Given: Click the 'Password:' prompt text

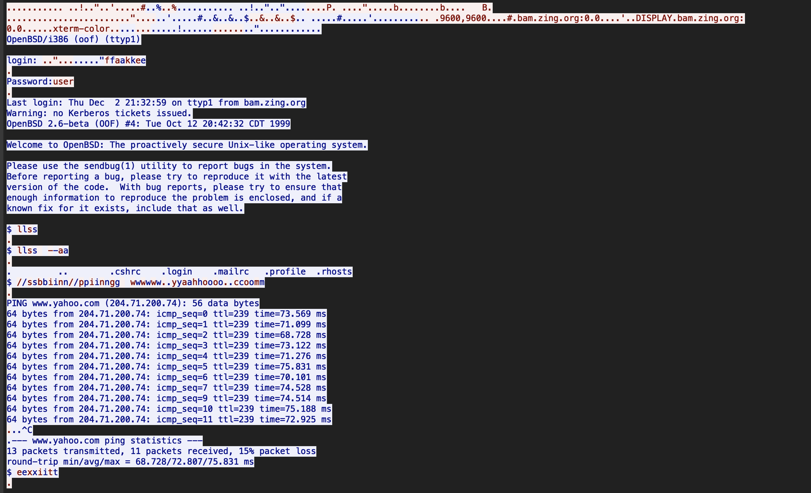Looking at the screenshot, I should (29, 82).
